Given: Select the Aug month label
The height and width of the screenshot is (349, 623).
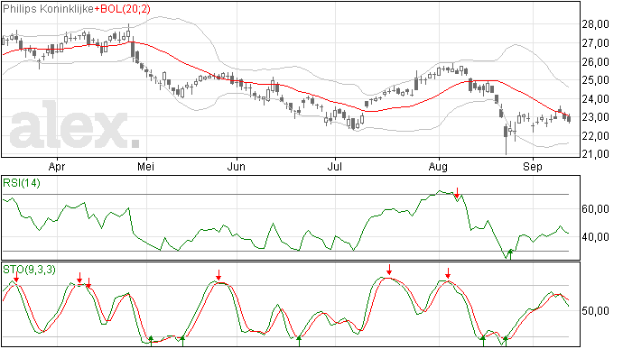Looking at the screenshot, I should tap(438, 167).
